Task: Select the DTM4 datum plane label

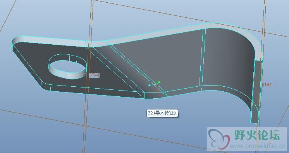Action: point(95,75)
